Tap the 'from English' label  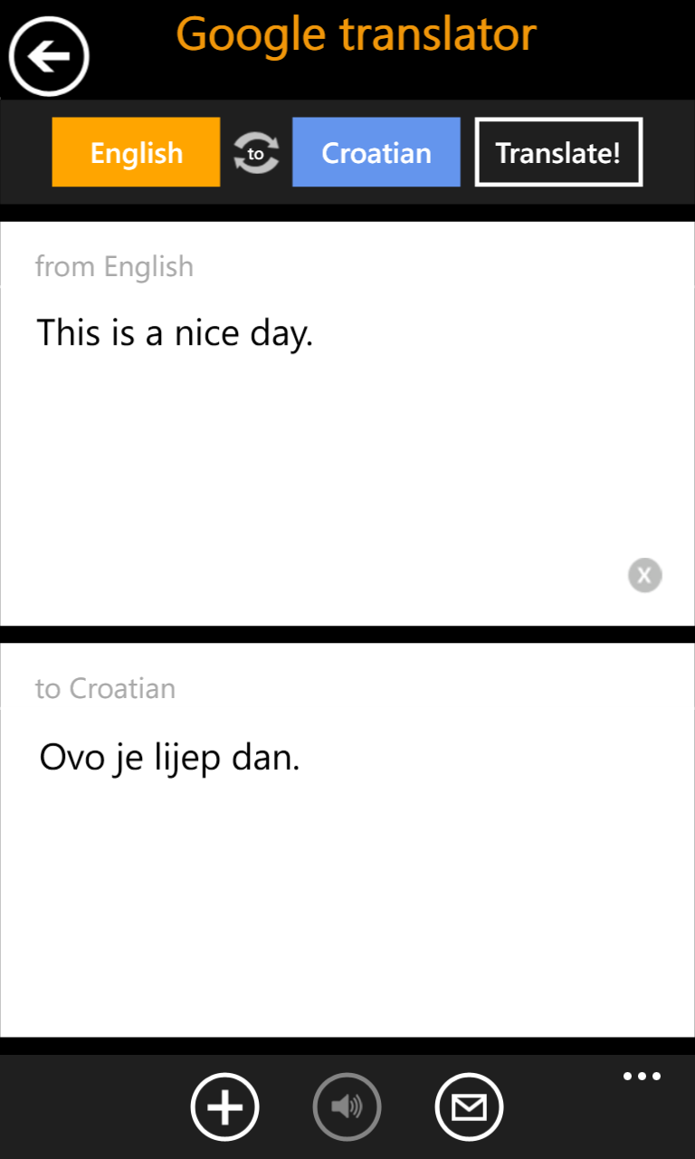(x=114, y=267)
